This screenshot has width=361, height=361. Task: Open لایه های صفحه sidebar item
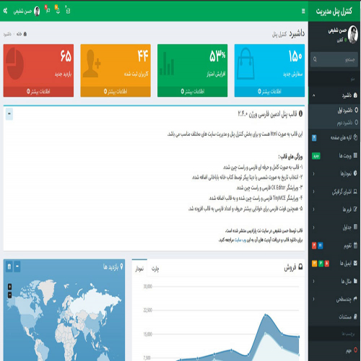pyautogui.click(x=335, y=138)
